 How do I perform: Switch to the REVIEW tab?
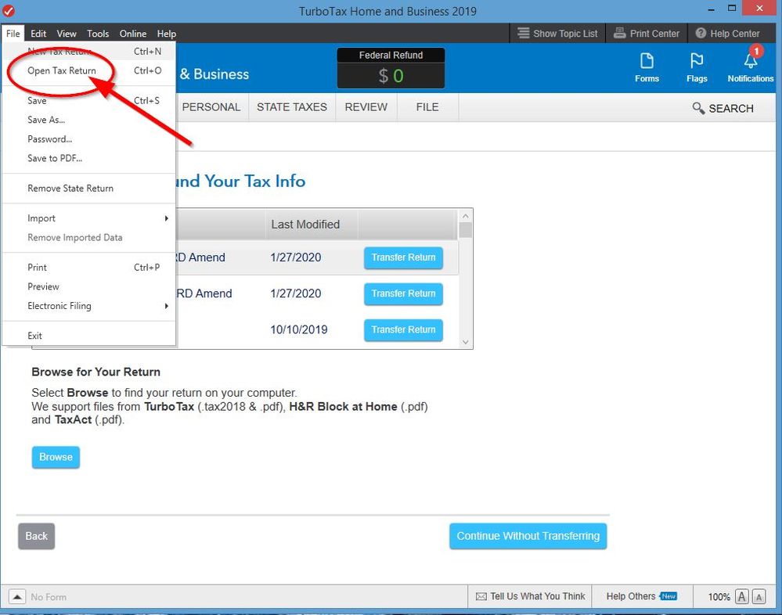point(366,107)
